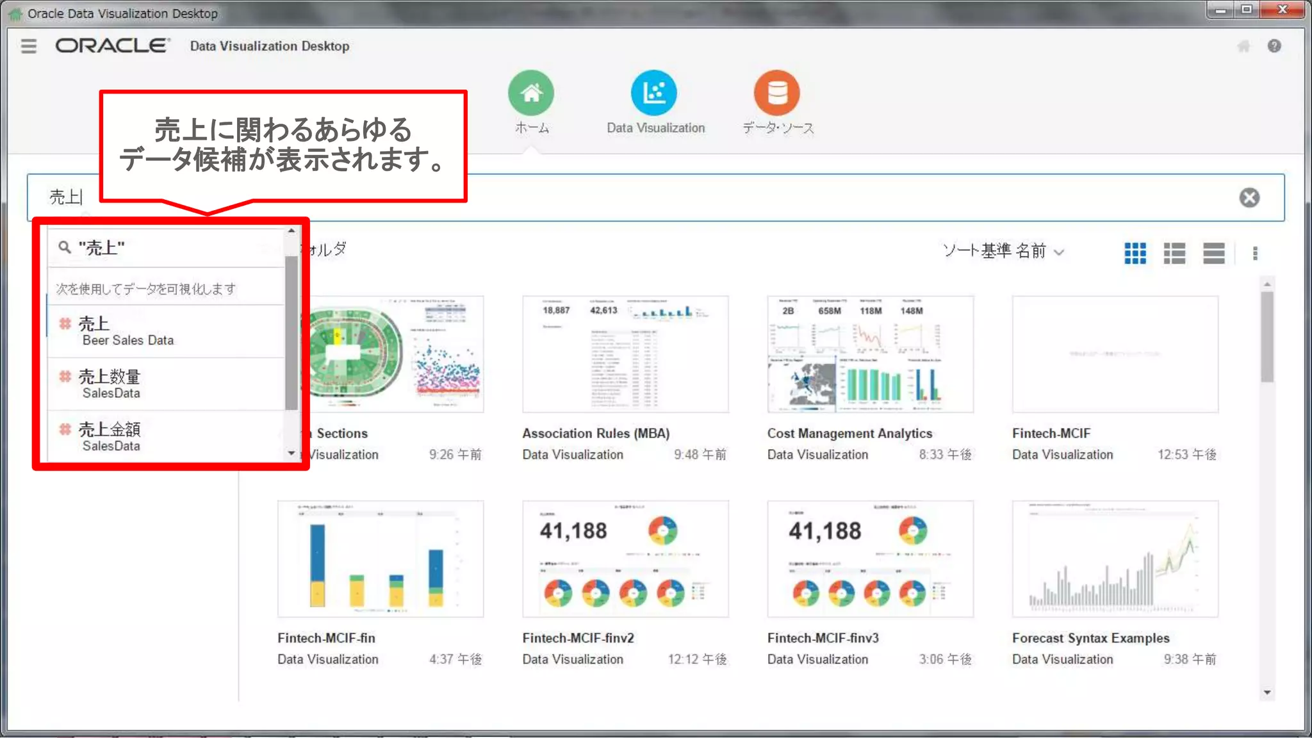Screen dimensions: 1312x738
Task: Open Forecast Syntax Examples thumbnail
Action: [1115, 559]
